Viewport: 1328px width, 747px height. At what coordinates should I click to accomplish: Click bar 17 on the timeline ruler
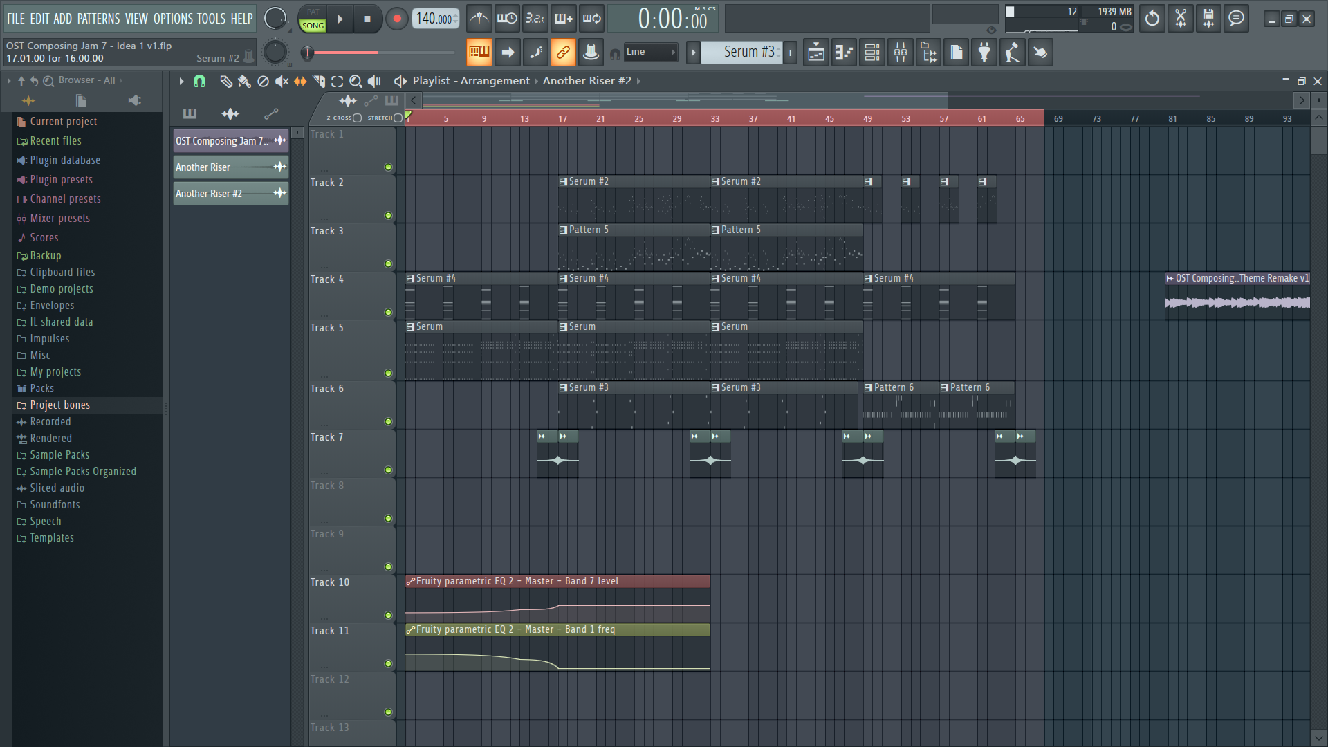(562, 118)
